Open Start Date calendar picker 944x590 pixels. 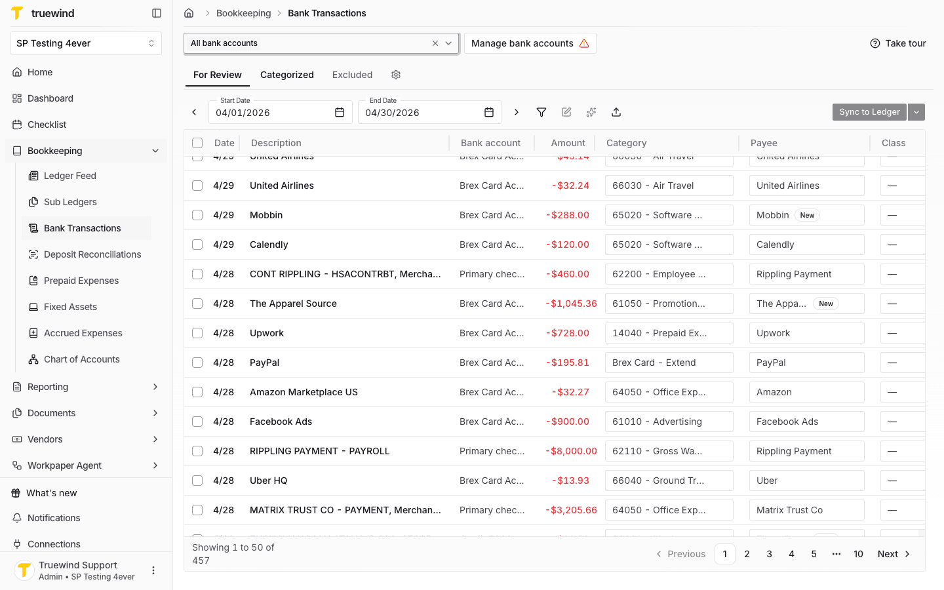pyautogui.click(x=340, y=112)
